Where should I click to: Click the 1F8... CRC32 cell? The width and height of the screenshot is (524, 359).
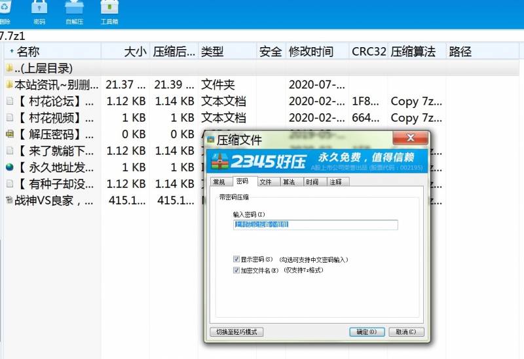coord(365,102)
